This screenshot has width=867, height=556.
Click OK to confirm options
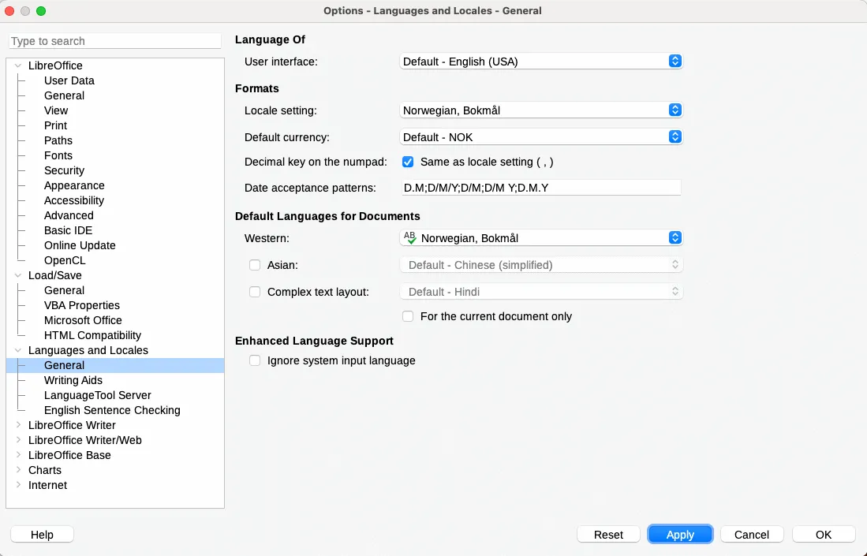[824, 535]
